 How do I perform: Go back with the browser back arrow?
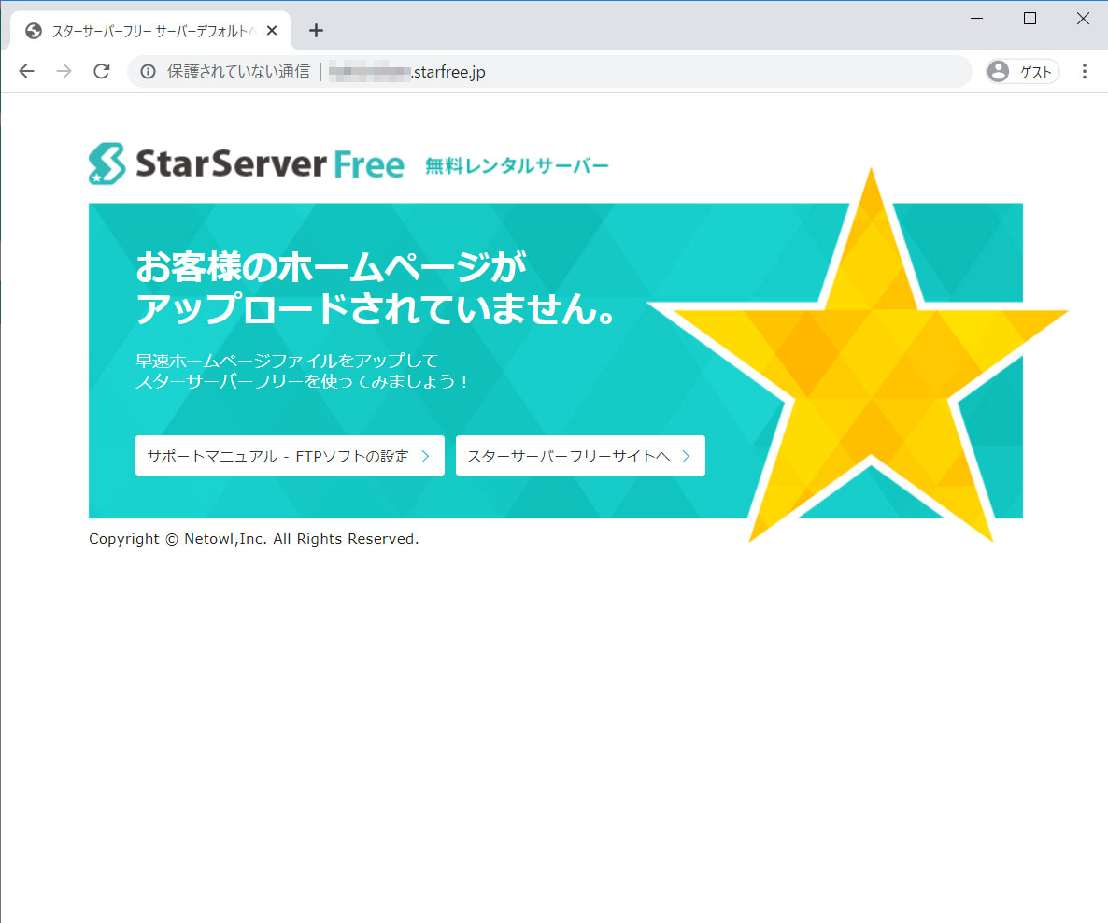(27, 71)
